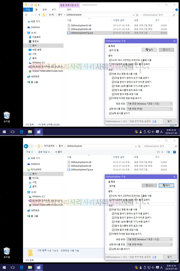Toggle 리본 대신 명령 표시줄 사용 in the 설치됨 dialog

click(110, 209)
